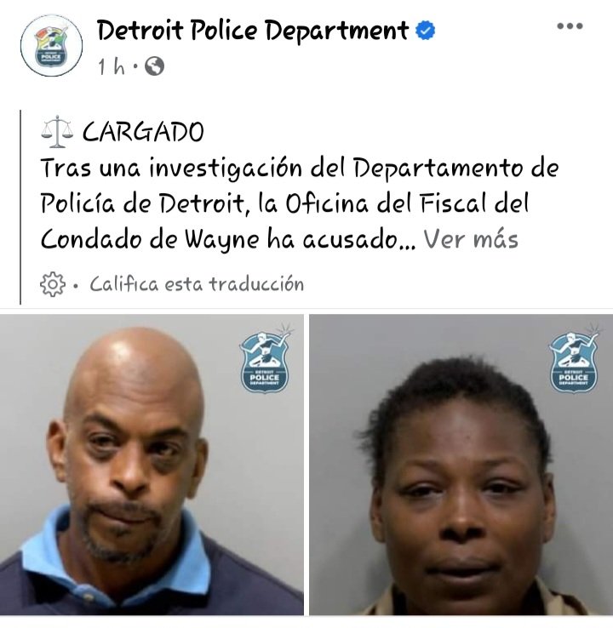Click the public globe privacy icon

154,66
